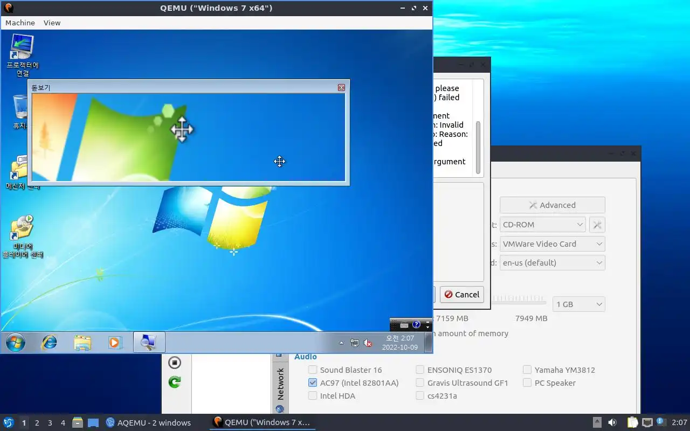Viewport: 690px width, 431px height.
Task: Select the QEMU Windows 7 x64 taskbar entry
Action: tap(262, 423)
